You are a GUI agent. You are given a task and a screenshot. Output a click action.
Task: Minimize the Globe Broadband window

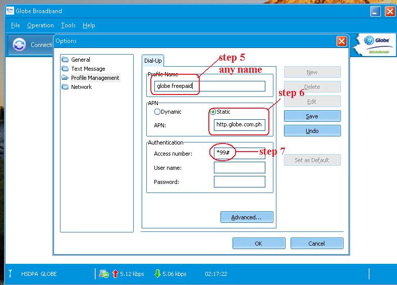375,12
